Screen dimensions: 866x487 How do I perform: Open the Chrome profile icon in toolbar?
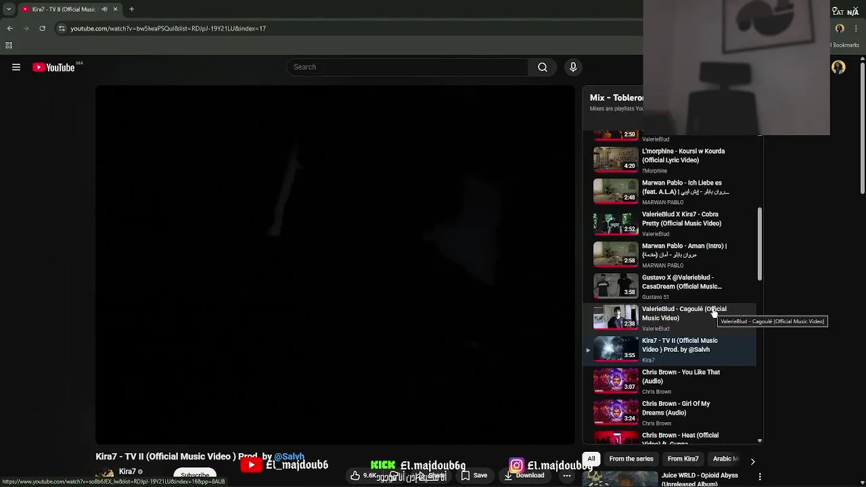point(840,28)
